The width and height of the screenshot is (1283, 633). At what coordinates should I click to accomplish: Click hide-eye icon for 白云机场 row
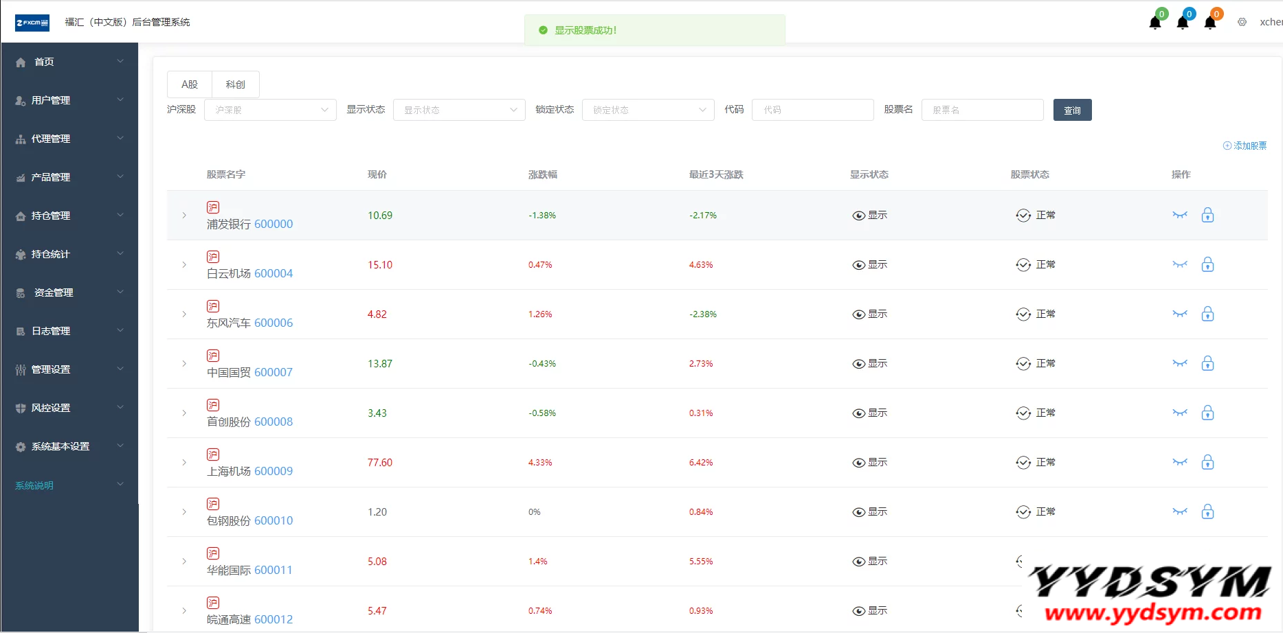click(x=1179, y=264)
